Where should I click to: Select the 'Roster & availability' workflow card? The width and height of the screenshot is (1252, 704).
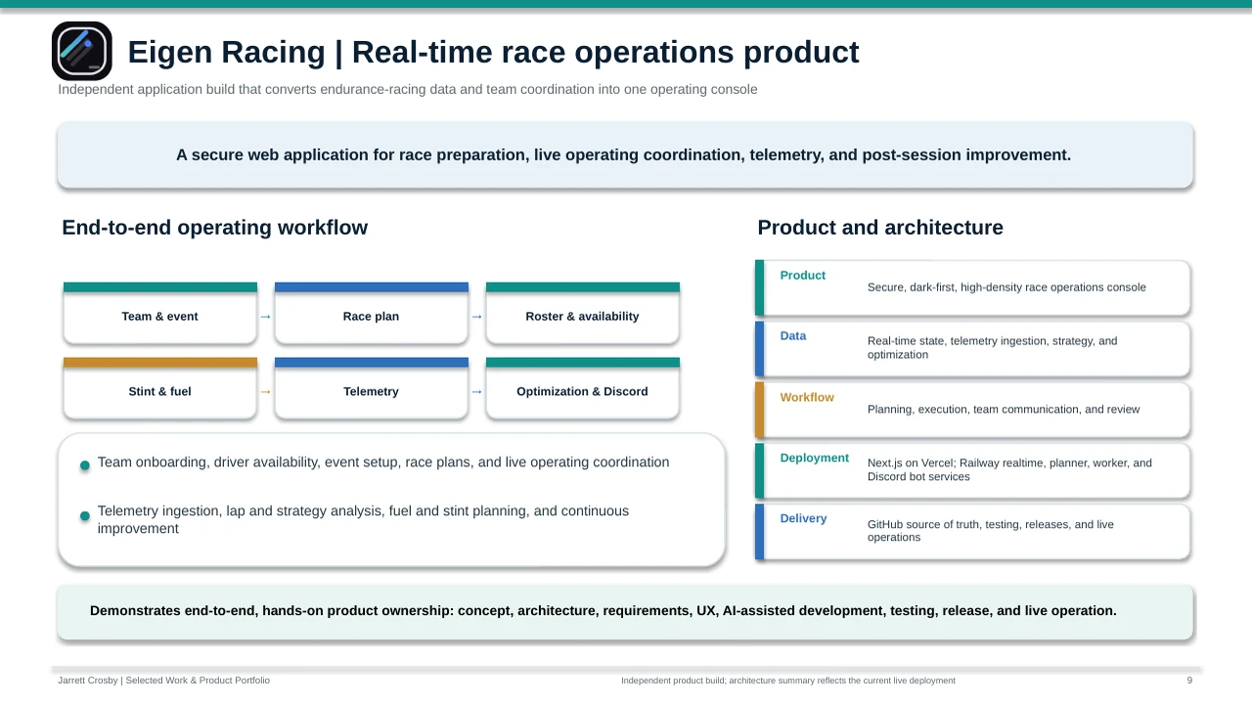pos(583,313)
